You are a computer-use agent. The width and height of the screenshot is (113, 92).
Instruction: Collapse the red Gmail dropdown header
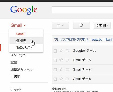coord(18,25)
